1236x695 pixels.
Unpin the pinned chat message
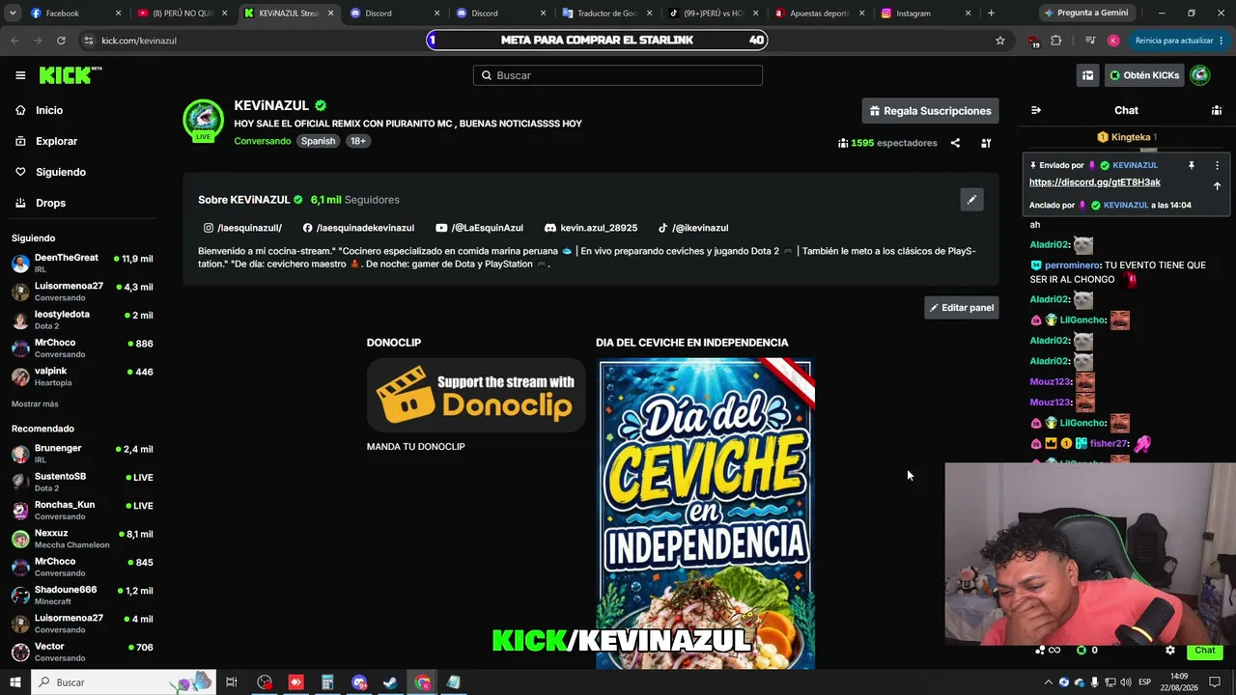click(1192, 165)
